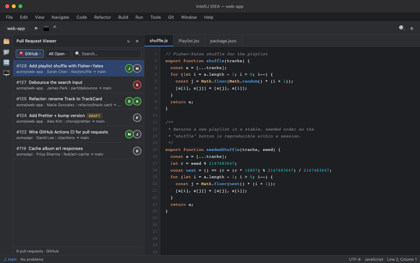
Task: Open the Git menu
Action: click(171, 17)
